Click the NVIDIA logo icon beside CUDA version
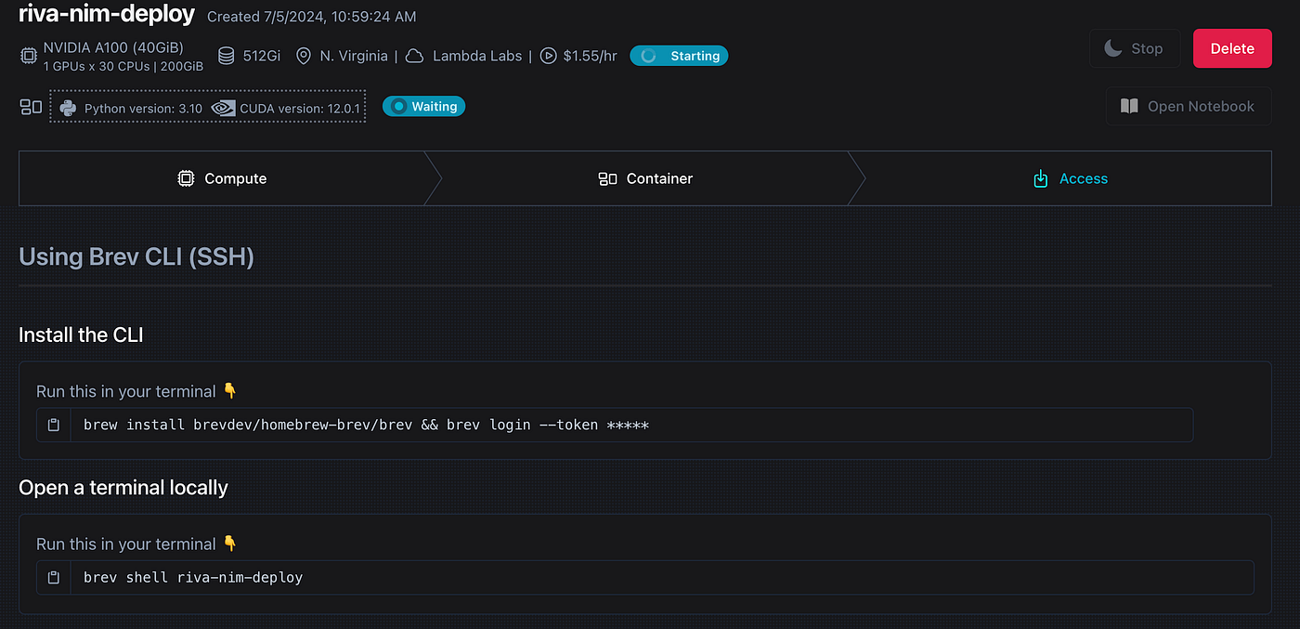Image resolution: width=1300 pixels, height=629 pixels. (x=223, y=108)
